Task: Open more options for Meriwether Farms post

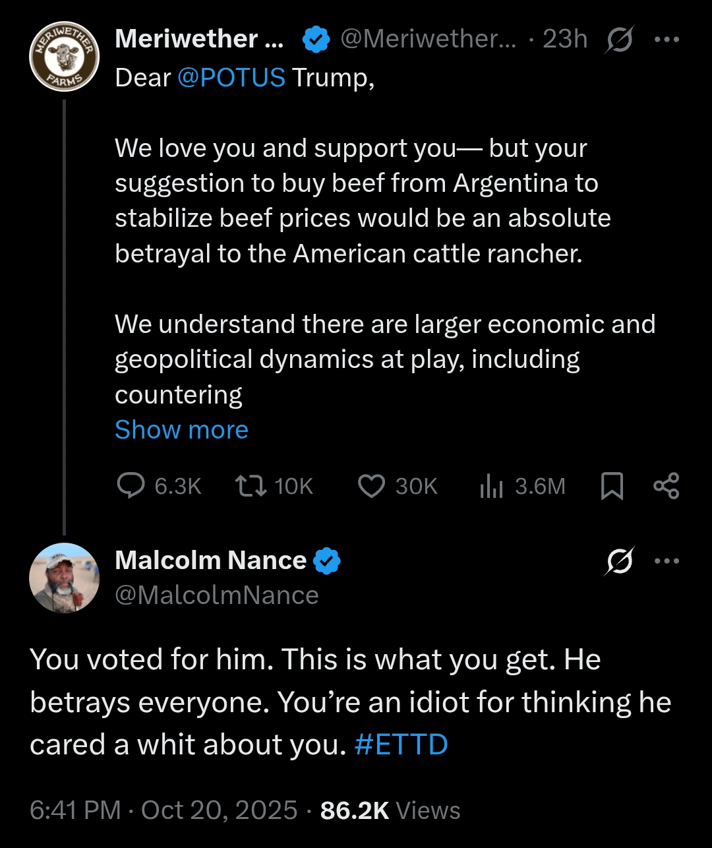Action: 667,40
